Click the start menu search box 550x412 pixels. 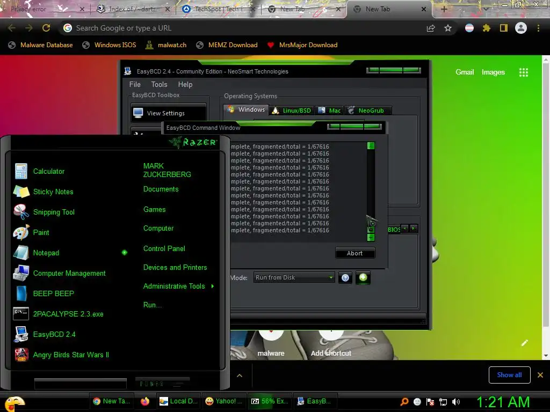(x=81, y=384)
